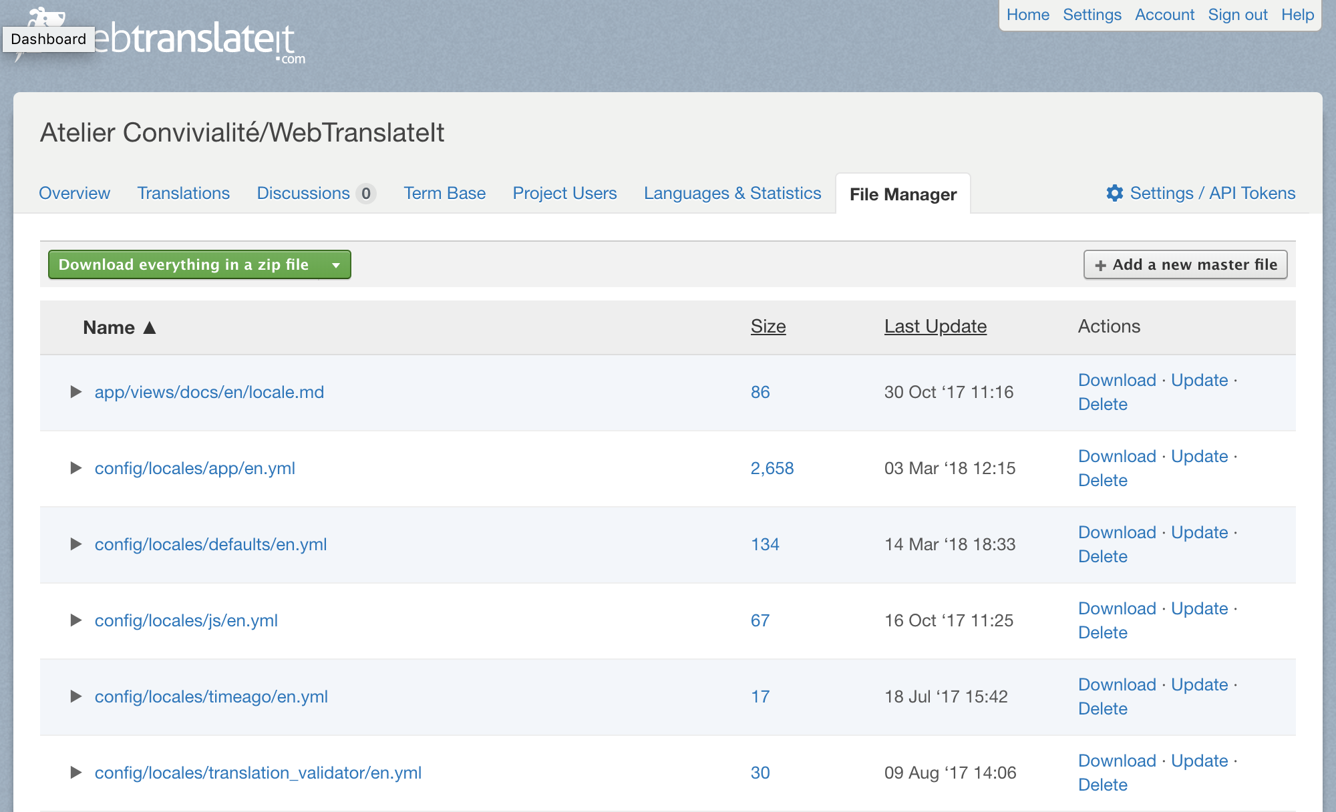Open the Languages & Statistics tab

(x=732, y=194)
